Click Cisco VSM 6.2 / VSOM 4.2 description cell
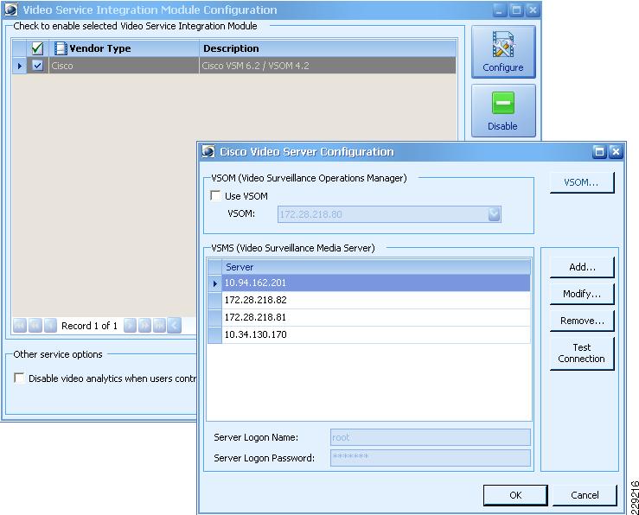Viewport: 639px width, 515px height. click(328, 66)
